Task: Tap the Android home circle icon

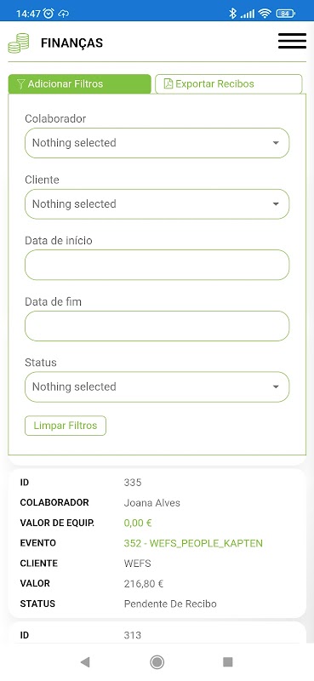Action: coord(157,661)
